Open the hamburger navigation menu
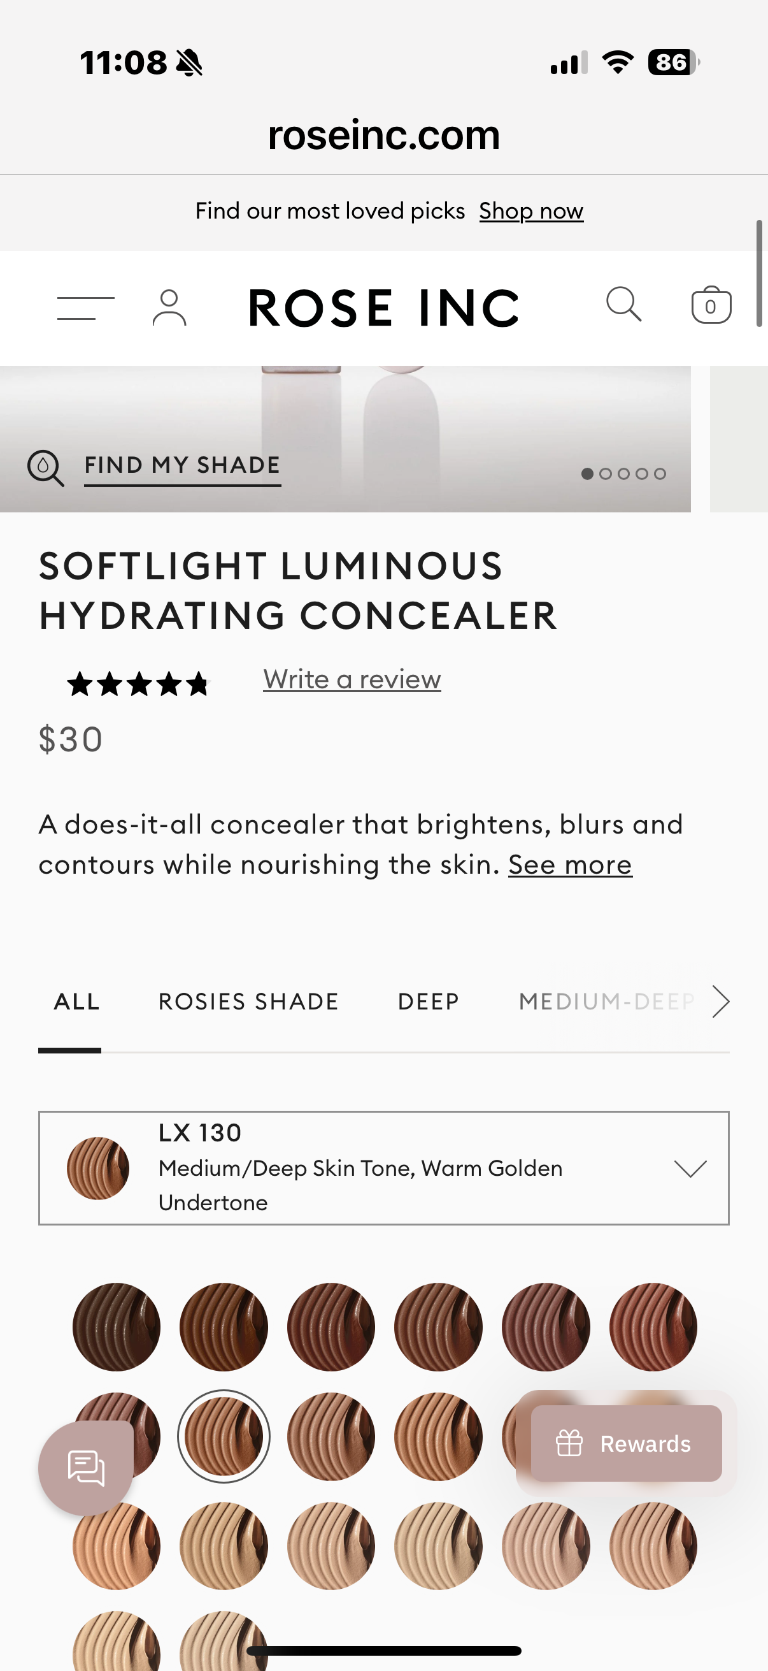This screenshot has height=1671, width=768. point(85,307)
